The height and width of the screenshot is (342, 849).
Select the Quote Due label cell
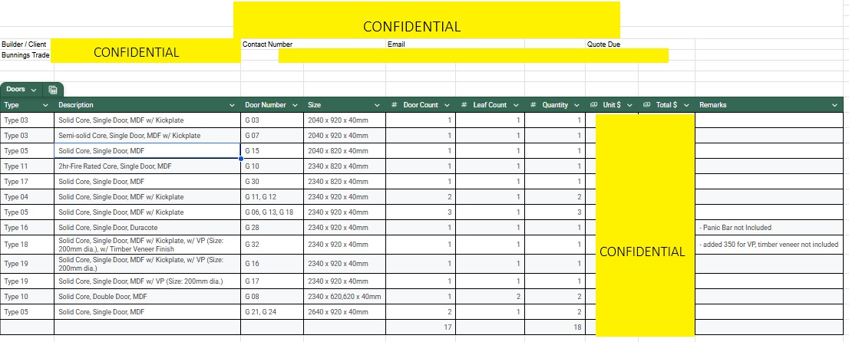[611, 44]
